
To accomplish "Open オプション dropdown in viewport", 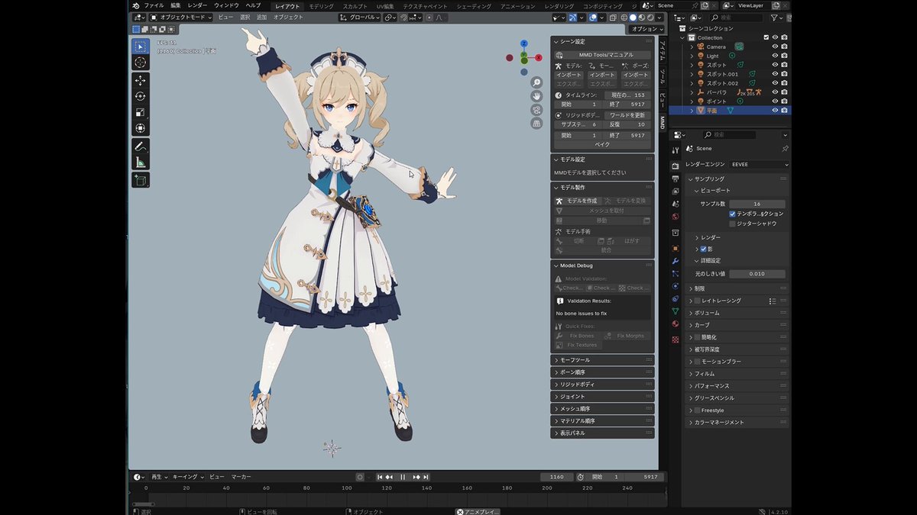I will 645,29.
